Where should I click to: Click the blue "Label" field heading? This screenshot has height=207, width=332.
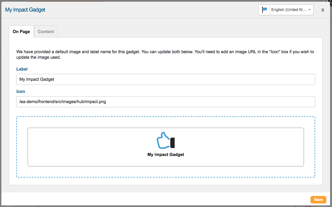[22, 69]
